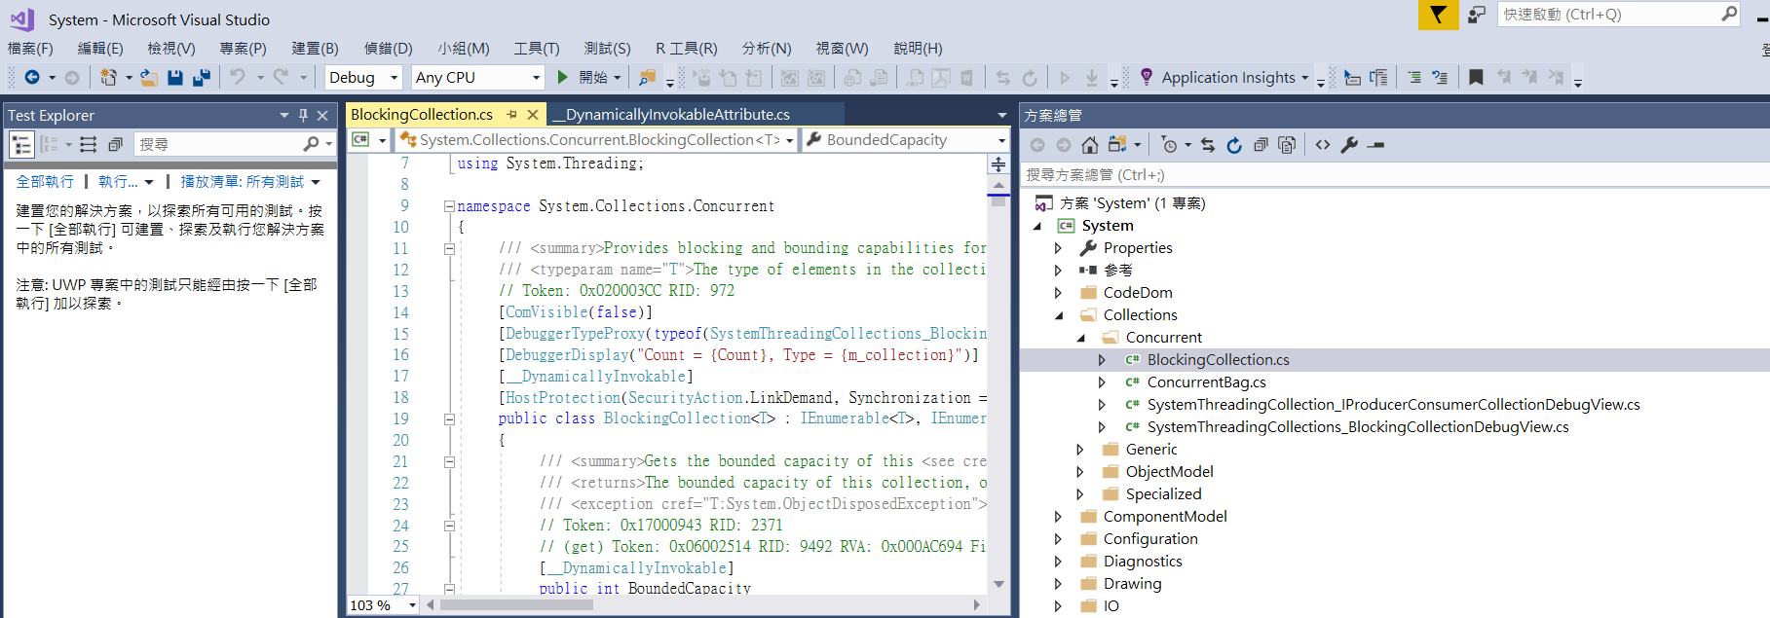The image size is (1770, 618).
Task: Collapse class region at line 19
Action: [449, 419]
